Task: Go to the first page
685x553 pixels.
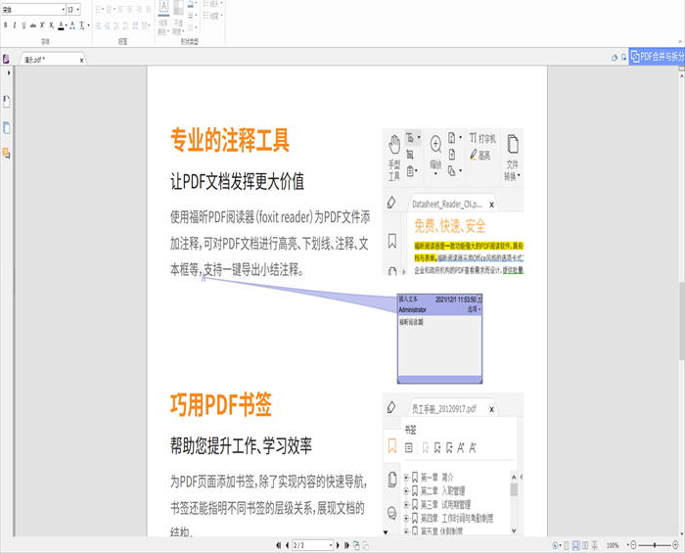Action: pos(278,545)
